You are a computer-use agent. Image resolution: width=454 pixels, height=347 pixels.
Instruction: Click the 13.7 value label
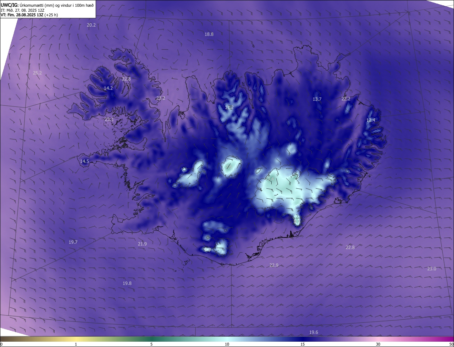click(317, 99)
